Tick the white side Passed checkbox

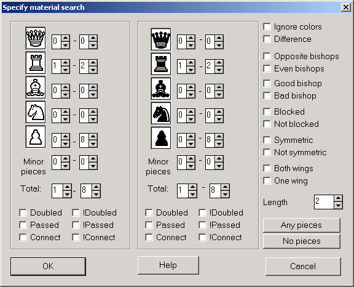coord(23,225)
